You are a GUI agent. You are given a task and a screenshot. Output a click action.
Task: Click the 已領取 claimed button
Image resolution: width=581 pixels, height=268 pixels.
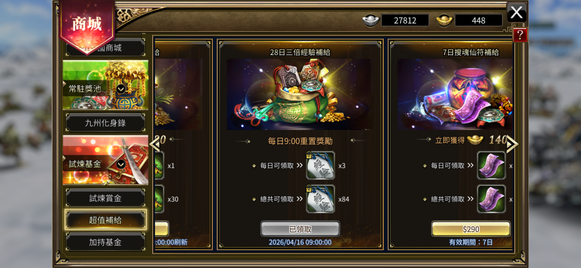tap(300, 229)
